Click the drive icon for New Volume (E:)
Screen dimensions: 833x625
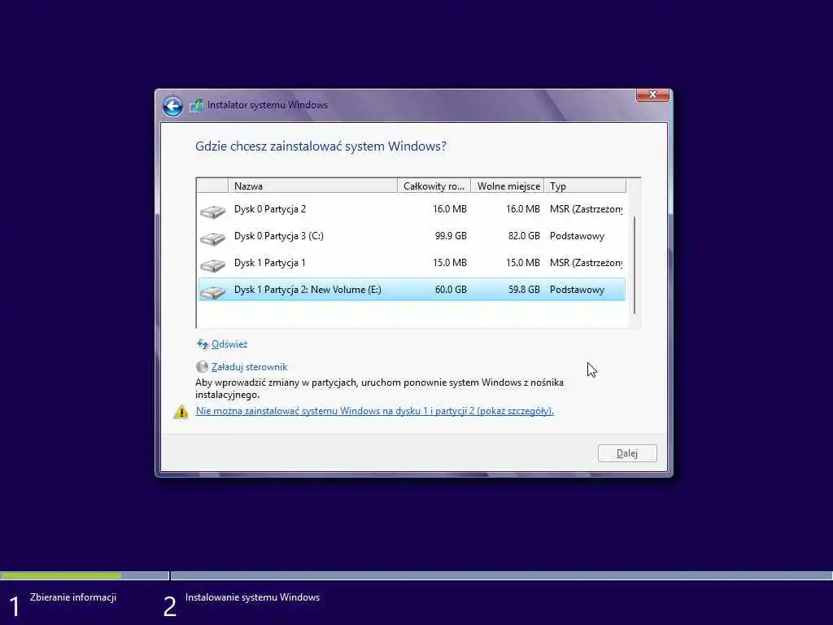pos(213,292)
